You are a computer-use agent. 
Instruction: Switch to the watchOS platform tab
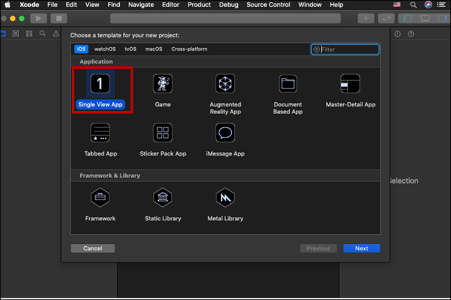point(105,49)
